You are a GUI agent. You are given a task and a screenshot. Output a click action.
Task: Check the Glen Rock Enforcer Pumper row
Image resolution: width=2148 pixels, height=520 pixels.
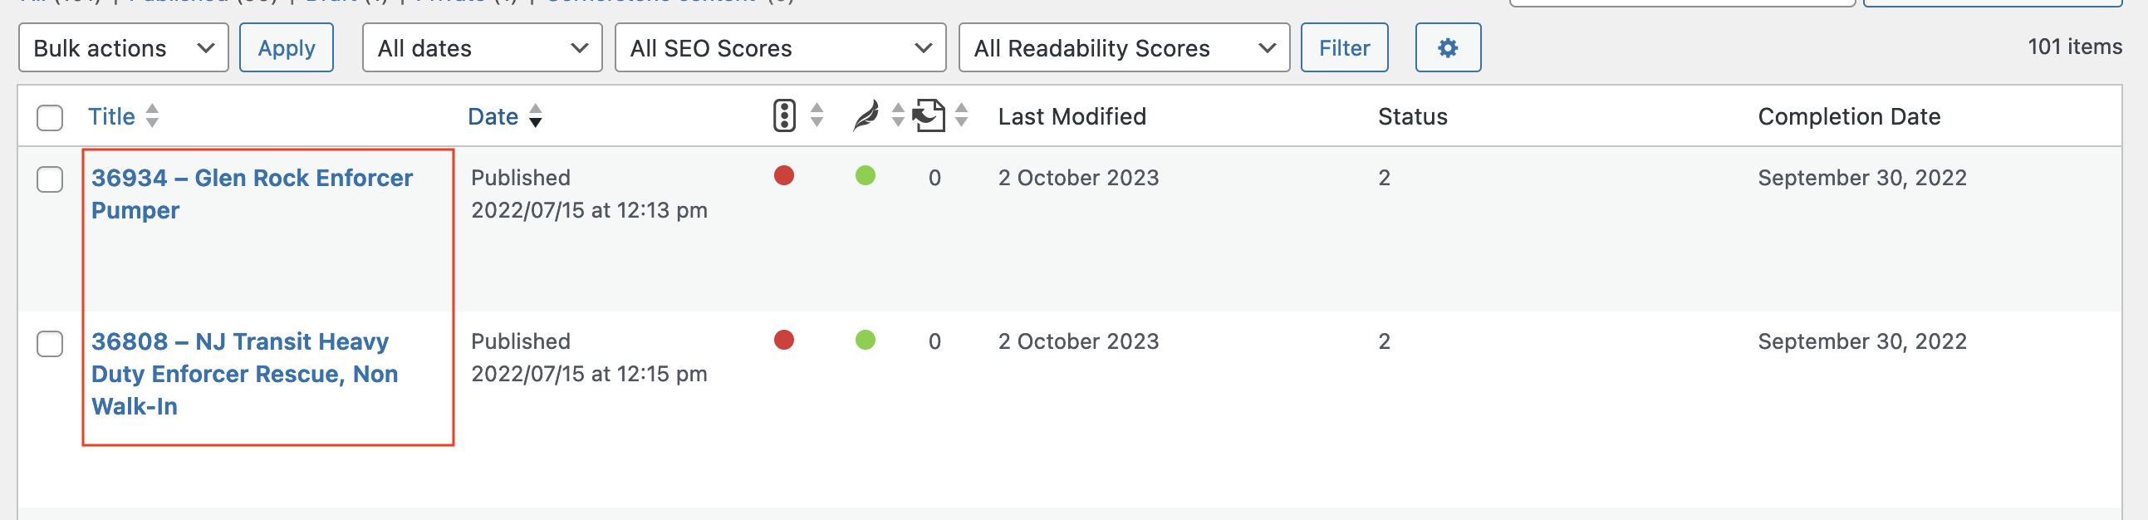coord(50,179)
